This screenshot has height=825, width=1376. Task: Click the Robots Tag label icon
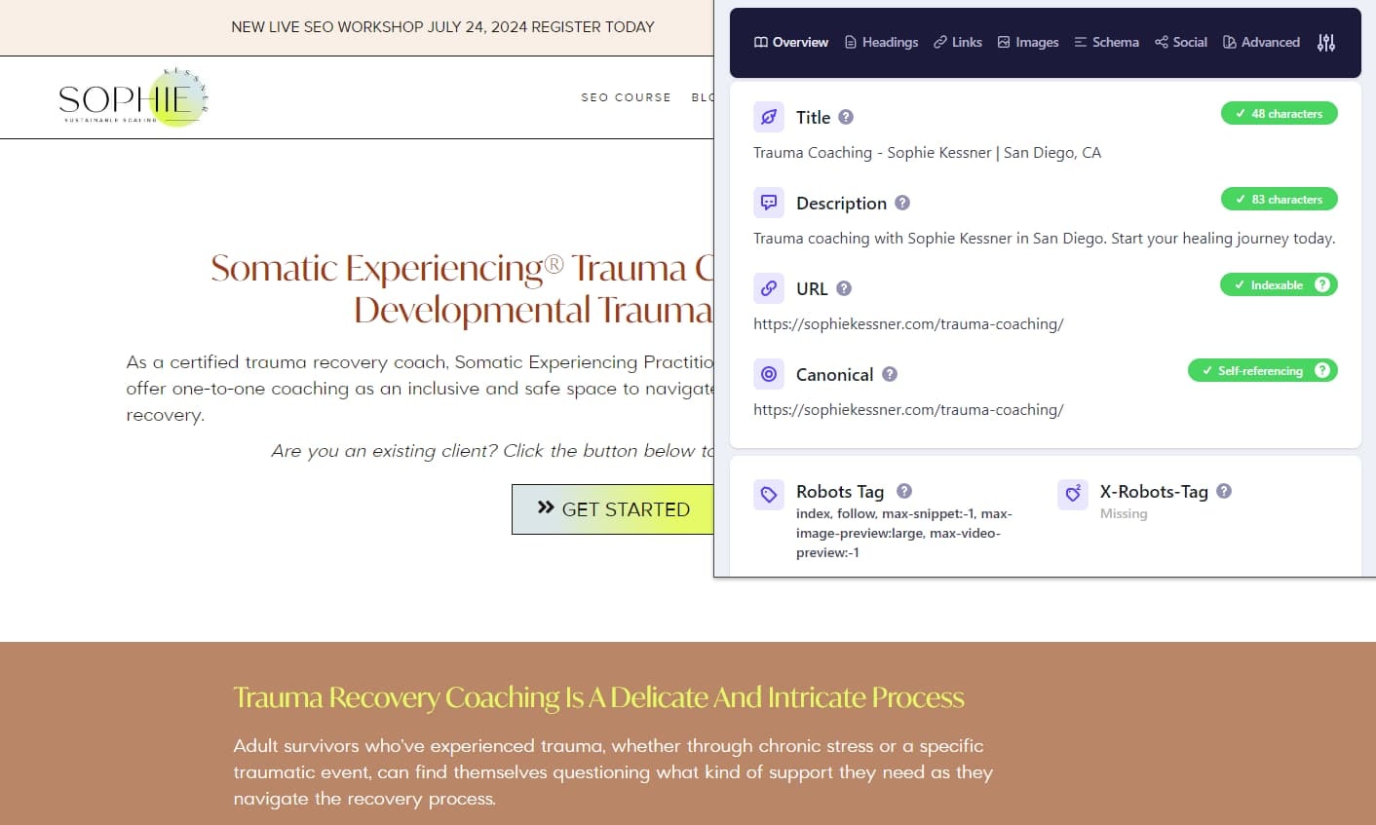[x=769, y=494]
